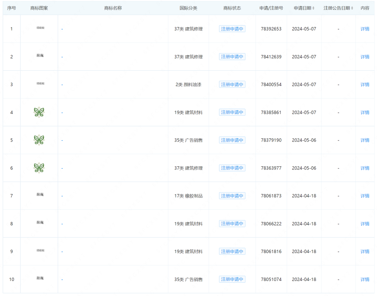Click 注册申请中 status badge in row 1
Screen dimensions: 377x296
(x=232, y=29)
